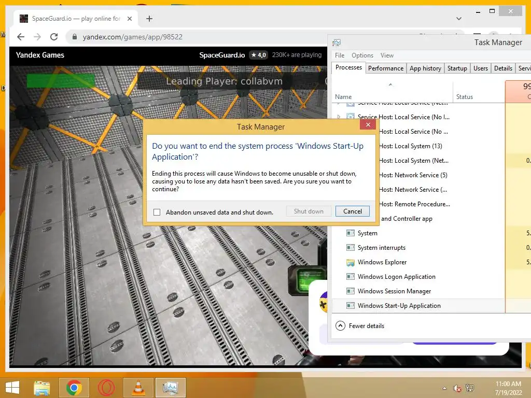Show hidden system tray icons
This screenshot has height=398, width=531.
click(444, 388)
